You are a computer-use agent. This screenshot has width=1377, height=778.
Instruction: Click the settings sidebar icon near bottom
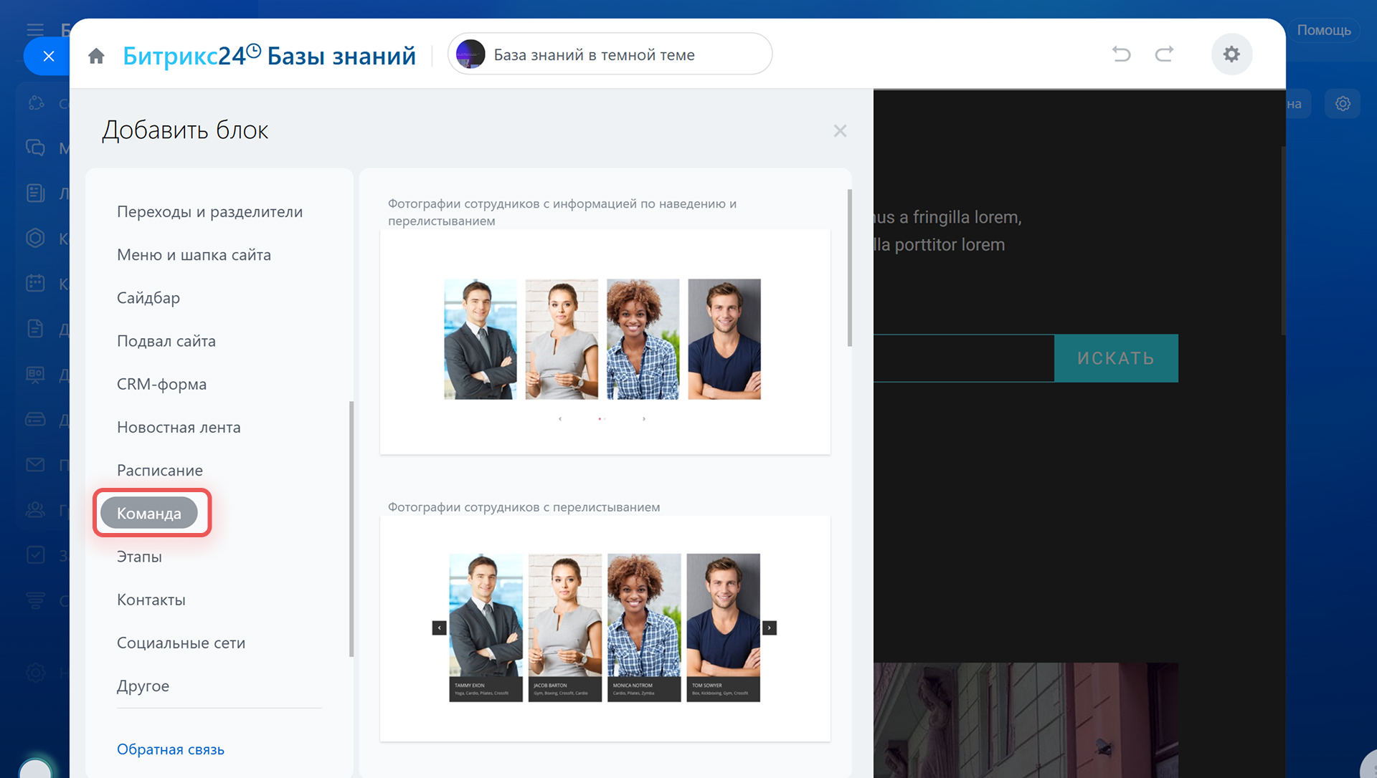click(35, 673)
